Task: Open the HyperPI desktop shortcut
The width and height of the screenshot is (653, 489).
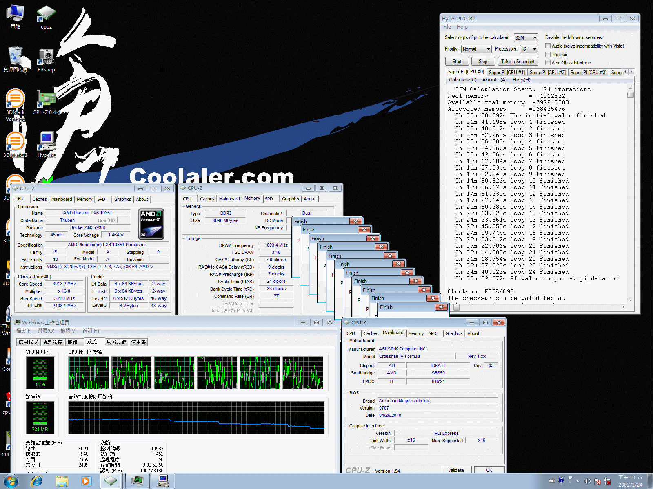Action: coord(47,145)
